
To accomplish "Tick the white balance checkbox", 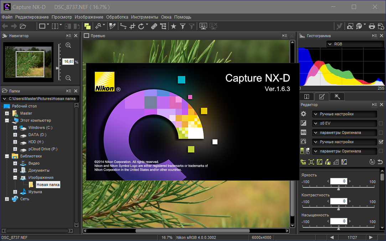I will pos(381,132).
